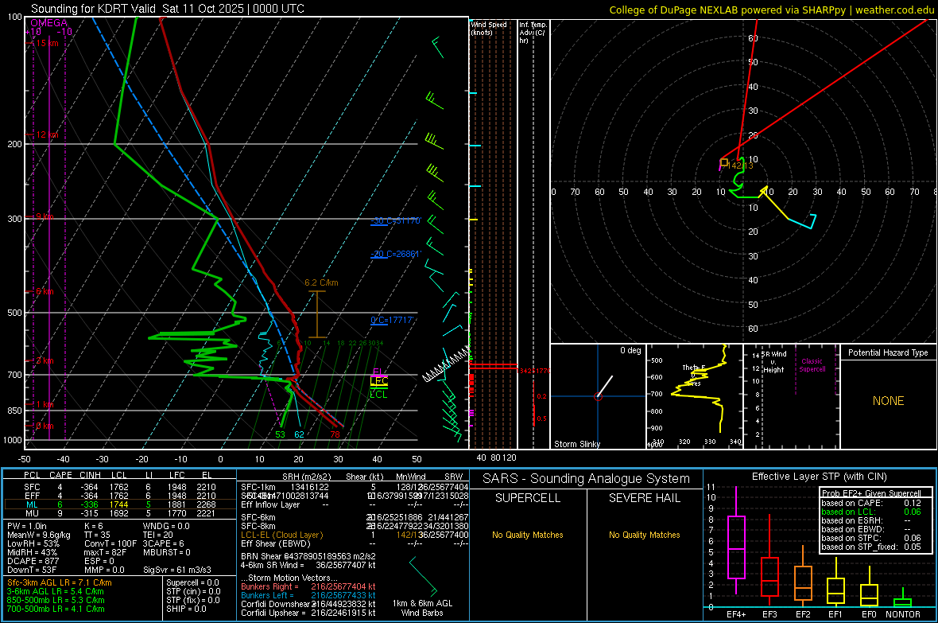Select the highlighted ML parcel row

[x=120, y=504]
